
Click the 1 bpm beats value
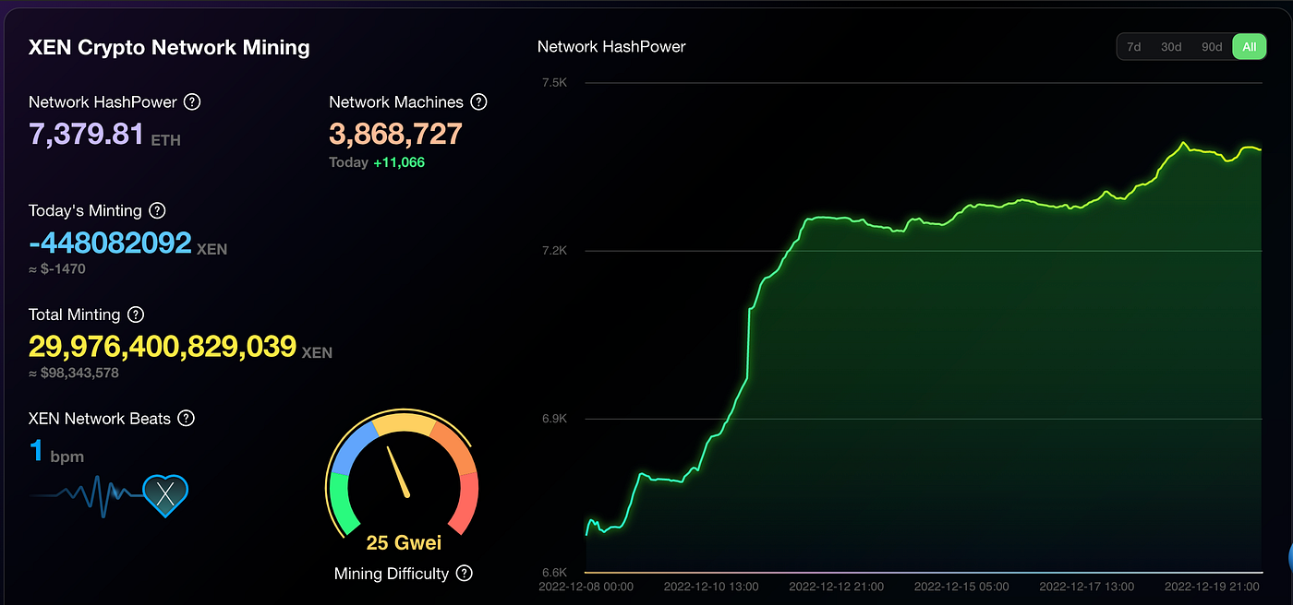[x=56, y=451]
